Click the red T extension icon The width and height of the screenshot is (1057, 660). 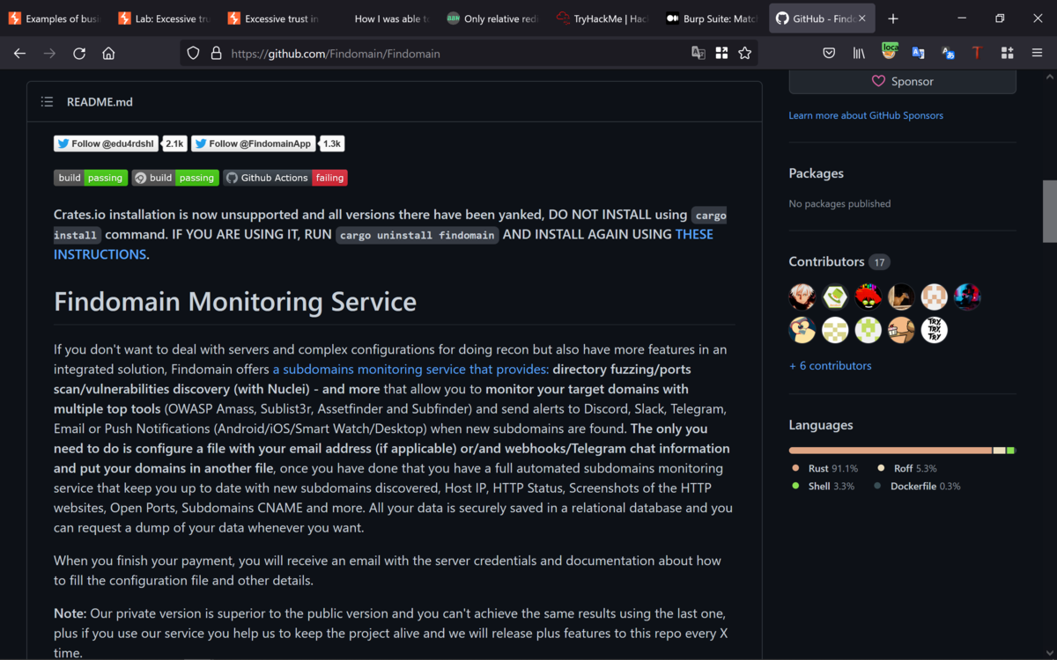click(x=977, y=53)
